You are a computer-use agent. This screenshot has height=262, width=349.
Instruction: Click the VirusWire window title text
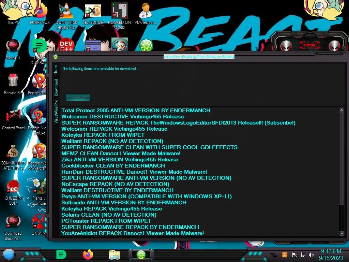(199, 57)
